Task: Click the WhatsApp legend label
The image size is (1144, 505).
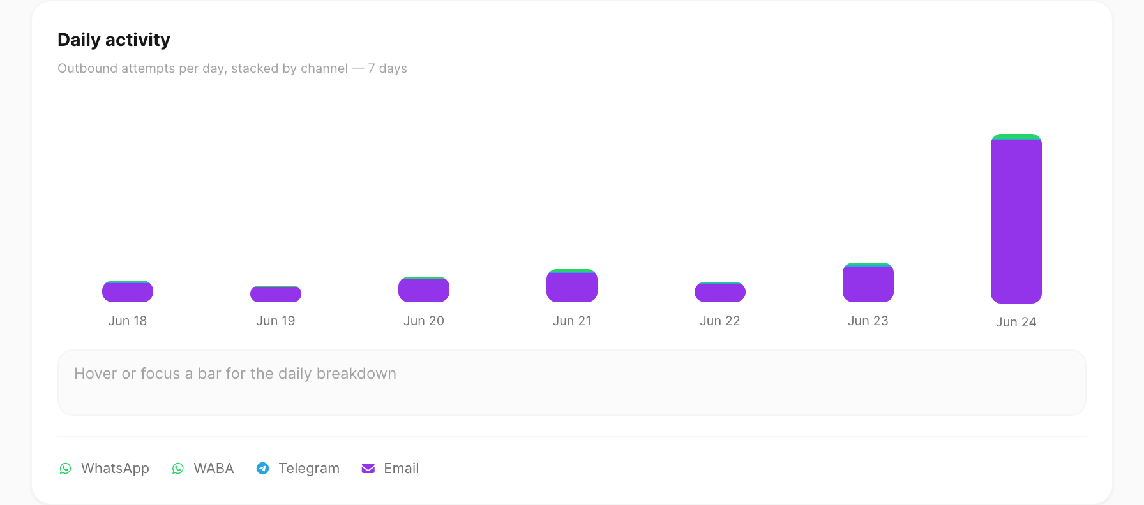Action: pyautogui.click(x=116, y=469)
